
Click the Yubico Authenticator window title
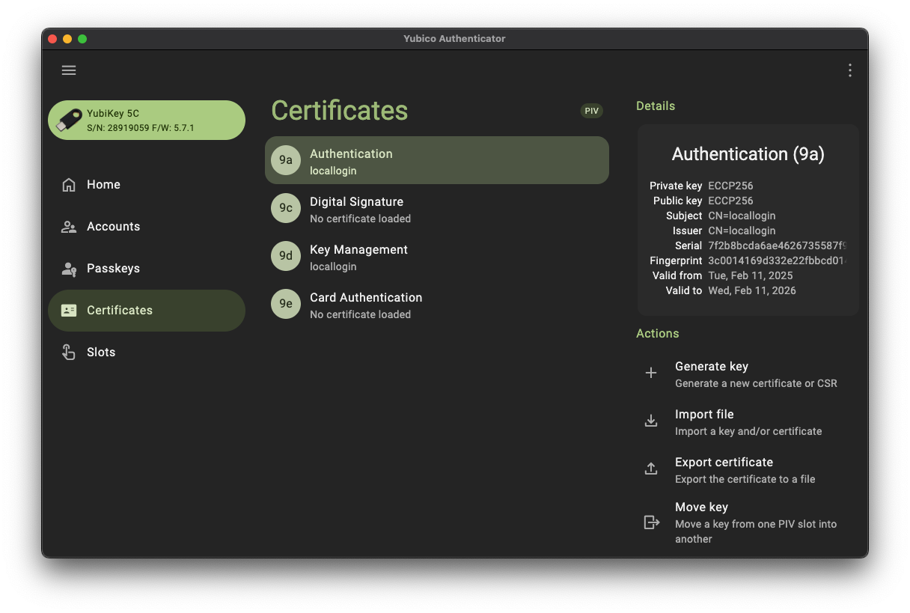pos(455,39)
